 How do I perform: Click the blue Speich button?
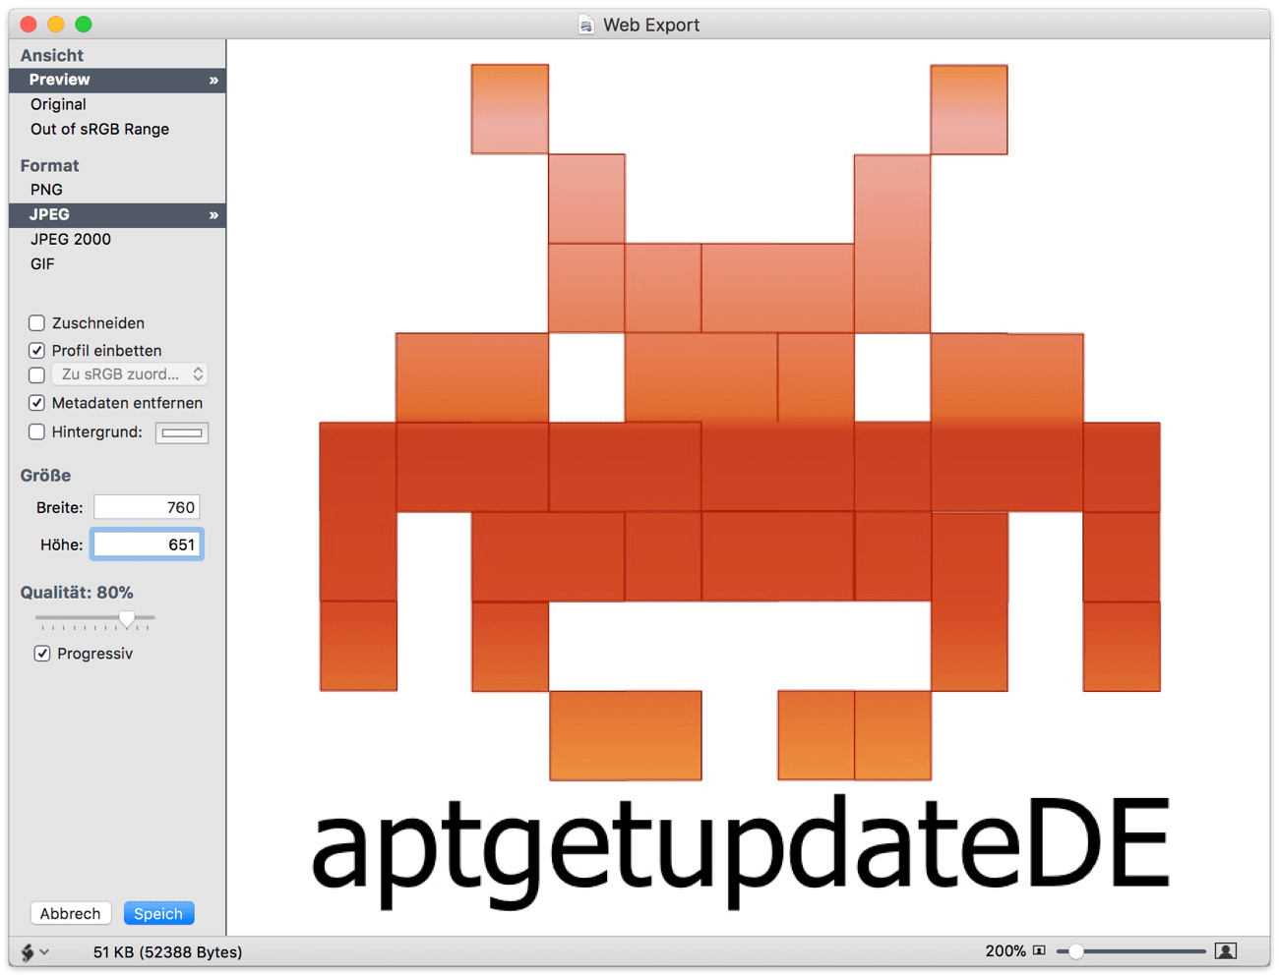point(158,913)
